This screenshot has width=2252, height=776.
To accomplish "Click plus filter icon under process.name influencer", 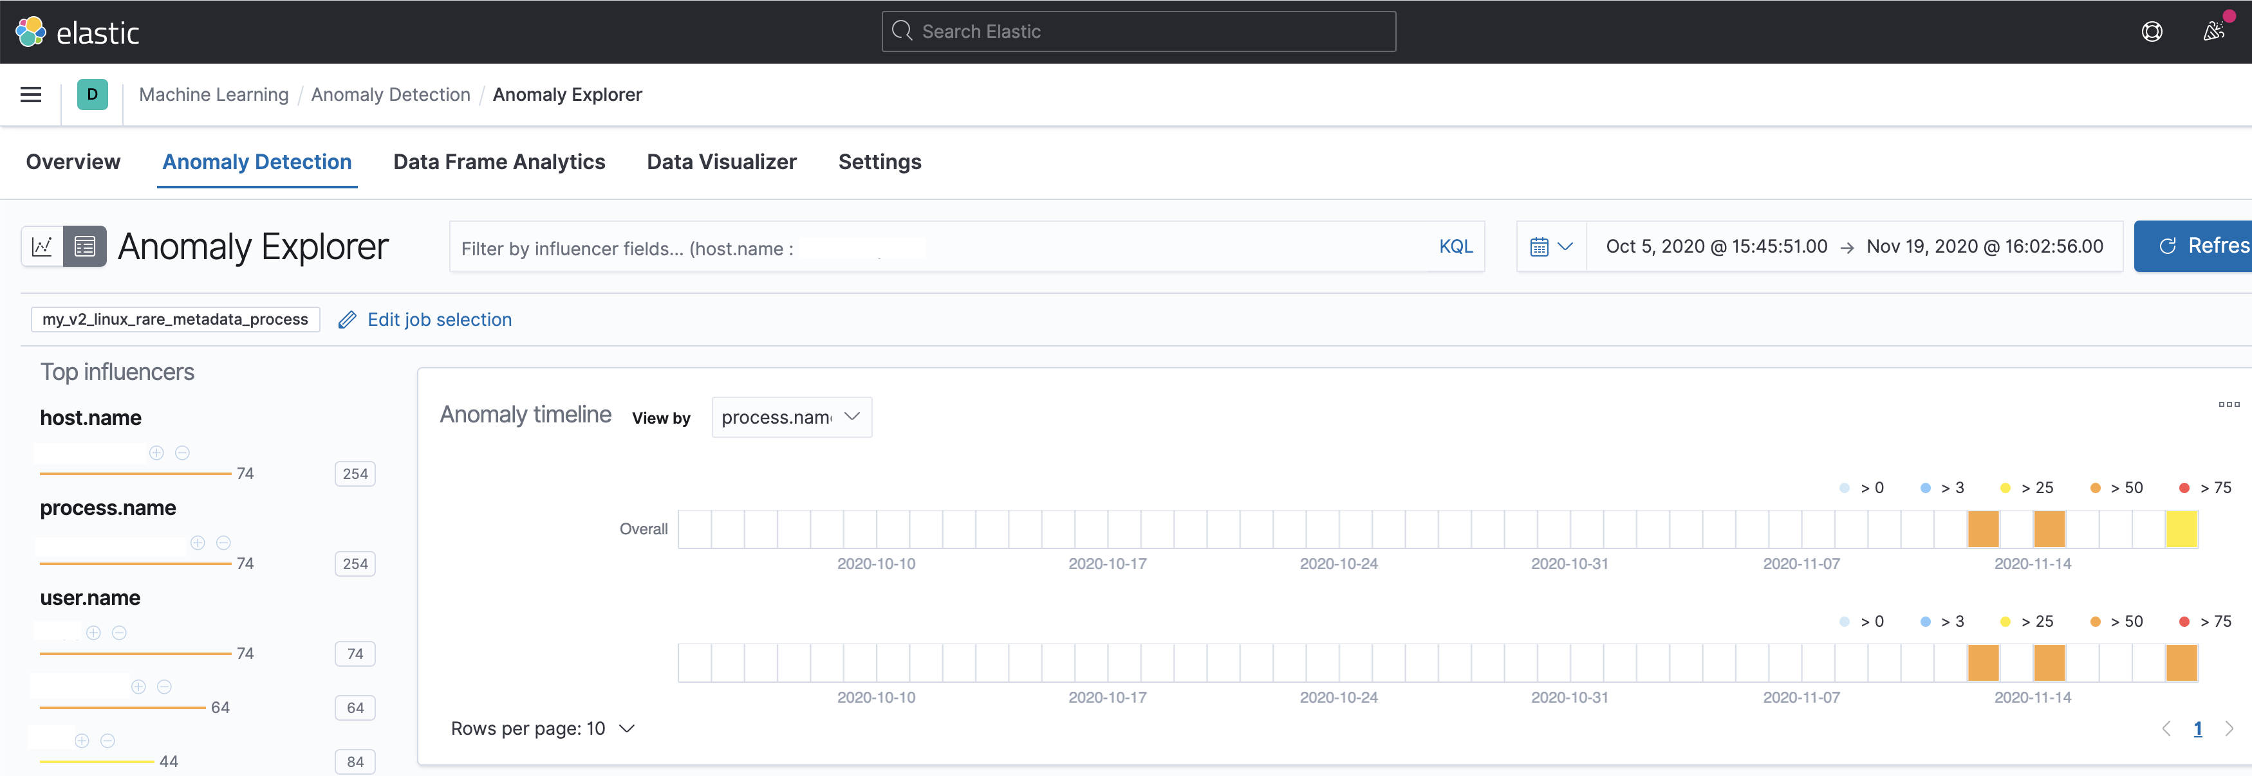I will pos(198,543).
